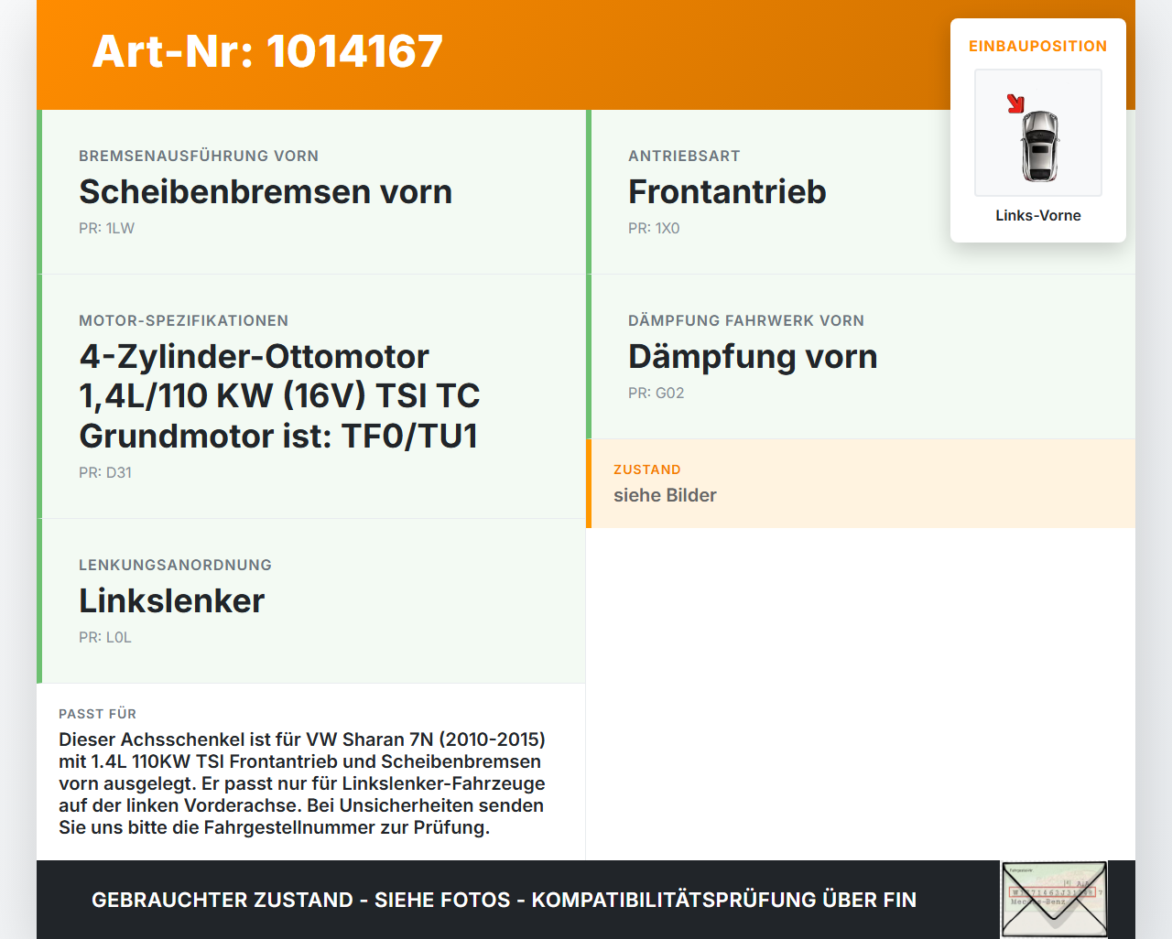
Task: Select the red position arrow on the car
Action: coord(1016,103)
